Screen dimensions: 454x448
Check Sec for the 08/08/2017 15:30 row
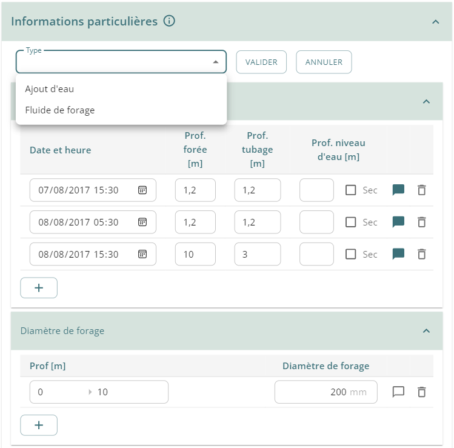[350, 255]
